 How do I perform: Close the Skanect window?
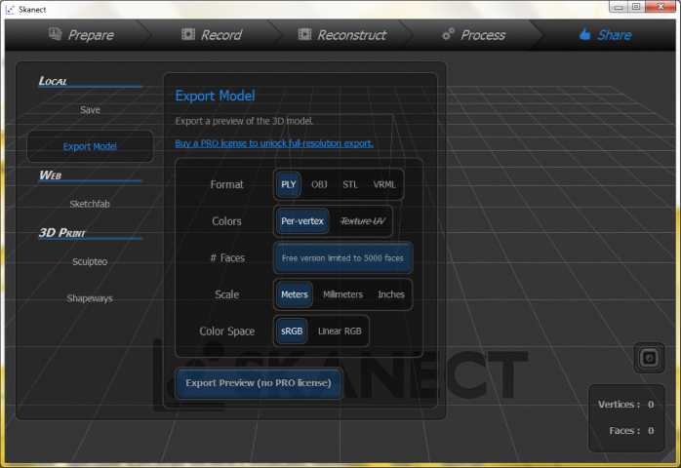pyautogui.click(x=661, y=7)
